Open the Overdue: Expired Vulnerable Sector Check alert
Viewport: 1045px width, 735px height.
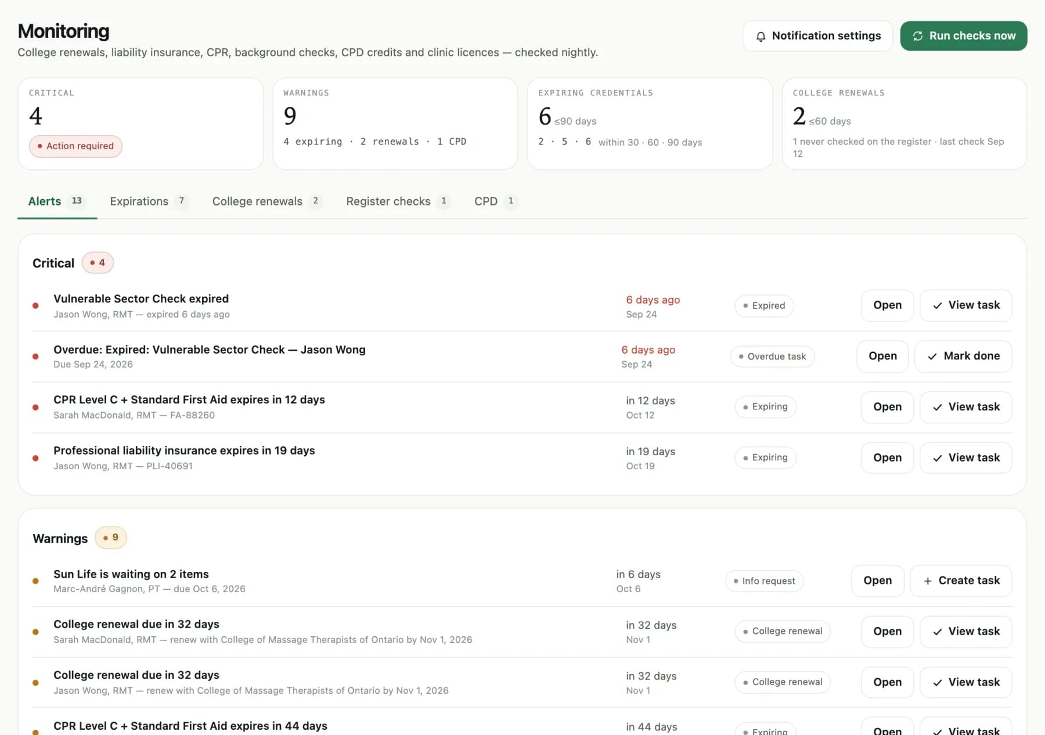[x=882, y=356]
